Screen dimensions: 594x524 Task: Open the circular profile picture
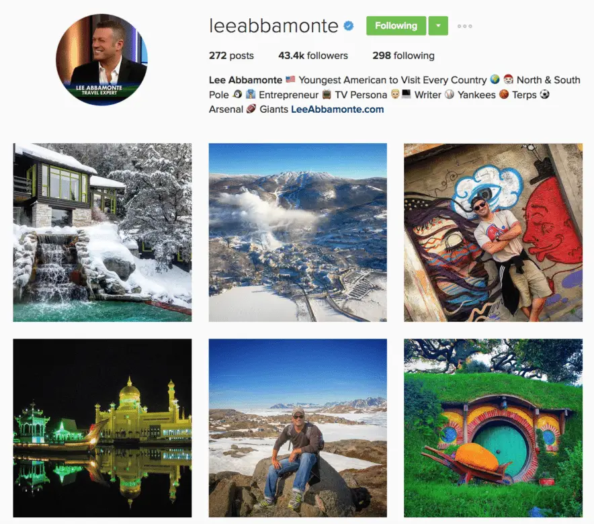(x=101, y=59)
